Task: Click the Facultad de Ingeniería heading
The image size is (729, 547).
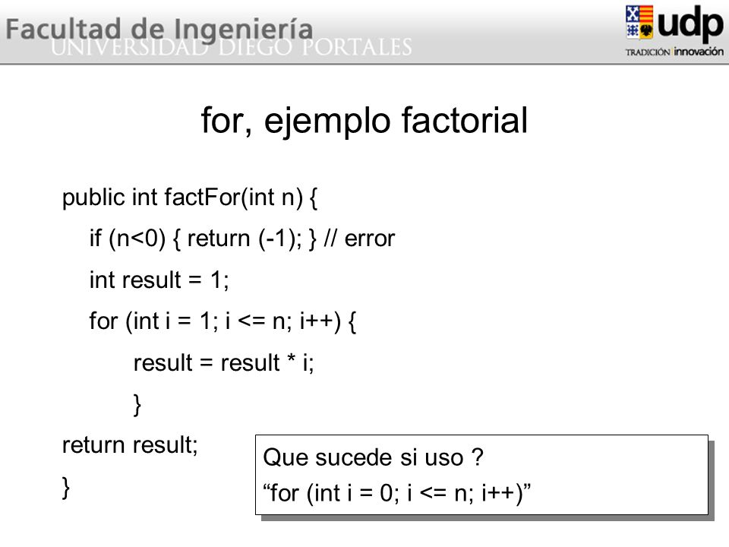Action: tap(159, 30)
